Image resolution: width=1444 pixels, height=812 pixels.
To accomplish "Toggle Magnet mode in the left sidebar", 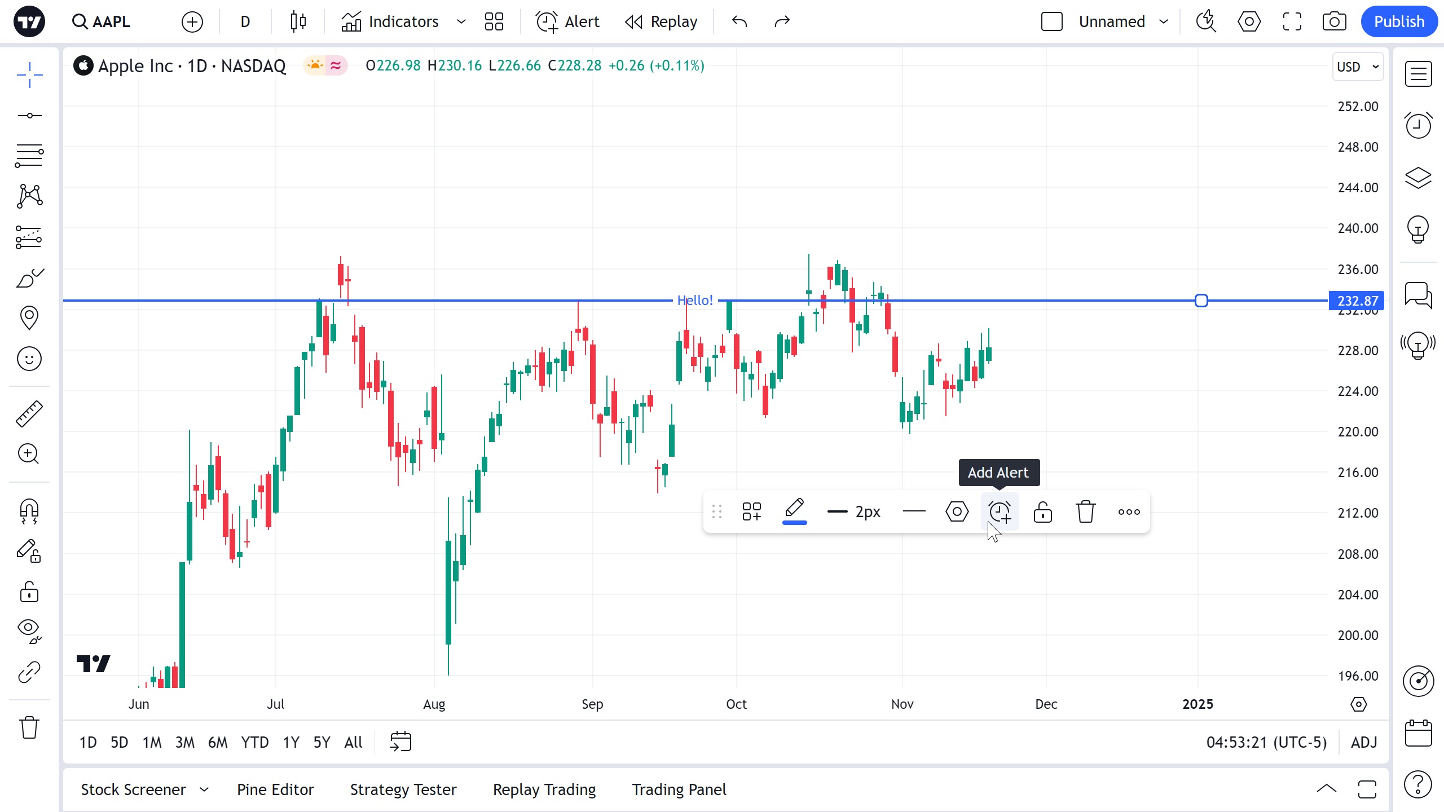I will [29, 511].
